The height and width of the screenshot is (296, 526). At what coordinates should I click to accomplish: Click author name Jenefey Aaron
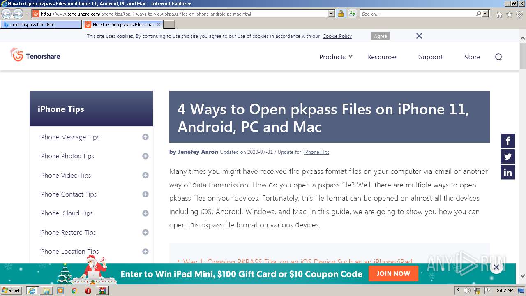(198, 152)
